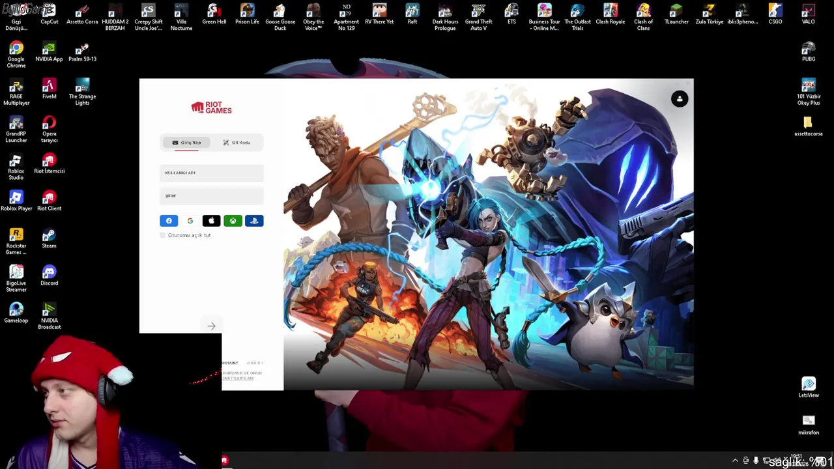Open NVIDIA App desktop shortcut

pos(49,52)
